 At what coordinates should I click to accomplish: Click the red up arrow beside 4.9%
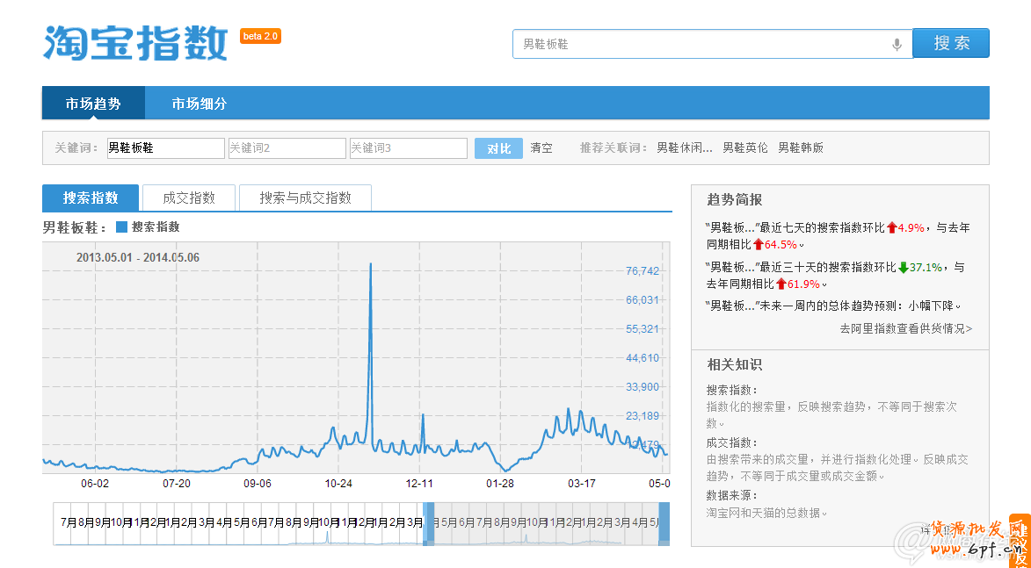coord(892,228)
